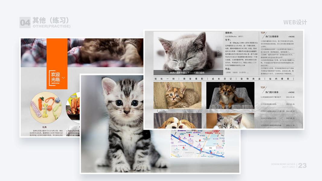The height and width of the screenshot is (181, 322).
Task: Open article [4] about 狗狗 in hot articles
Action: [x=277, y=63]
